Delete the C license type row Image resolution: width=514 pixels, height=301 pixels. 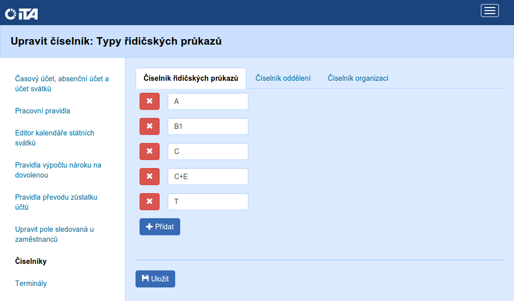149,152
